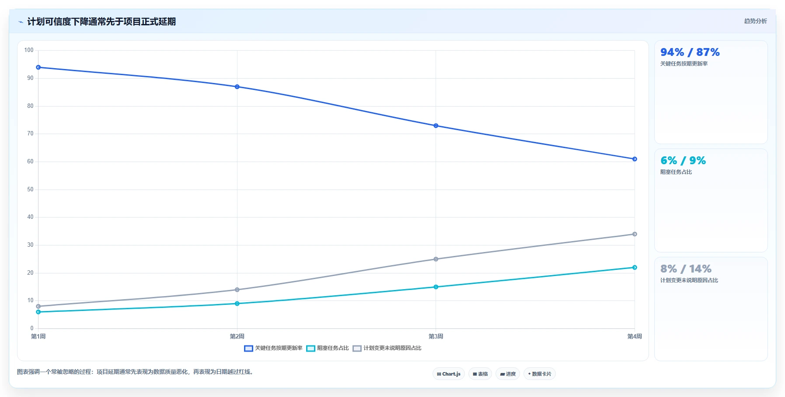785x397 pixels.
Task: Click the 94% / 87% stat value
Action: coord(690,52)
